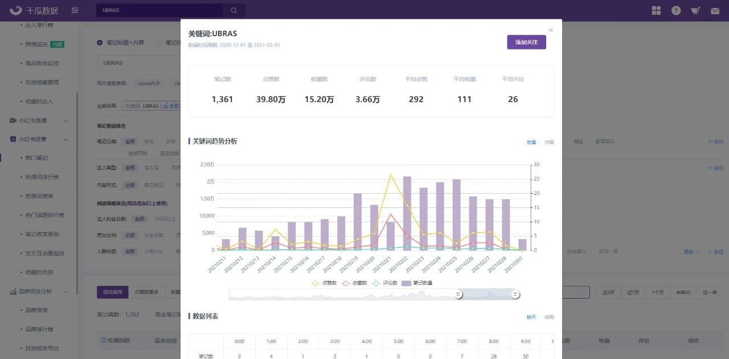729x359 pixels.
Task: Switch trend chart to 总量
Action: coord(531,142)
